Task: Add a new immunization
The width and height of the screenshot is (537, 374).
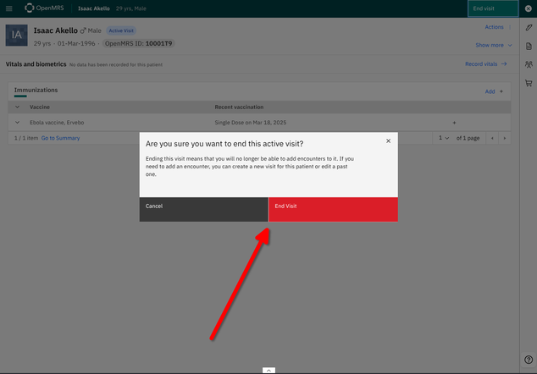Action: (x=493, y=91)
